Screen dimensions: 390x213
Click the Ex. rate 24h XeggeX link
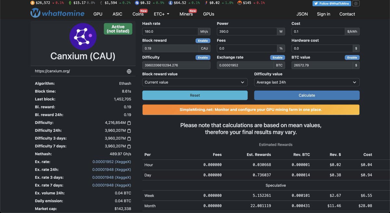111,170
